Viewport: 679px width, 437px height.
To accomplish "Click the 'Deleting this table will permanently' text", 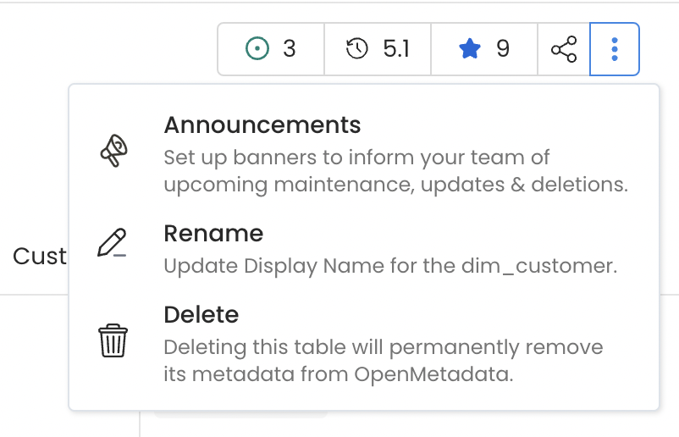I will (x=383, y=347).
